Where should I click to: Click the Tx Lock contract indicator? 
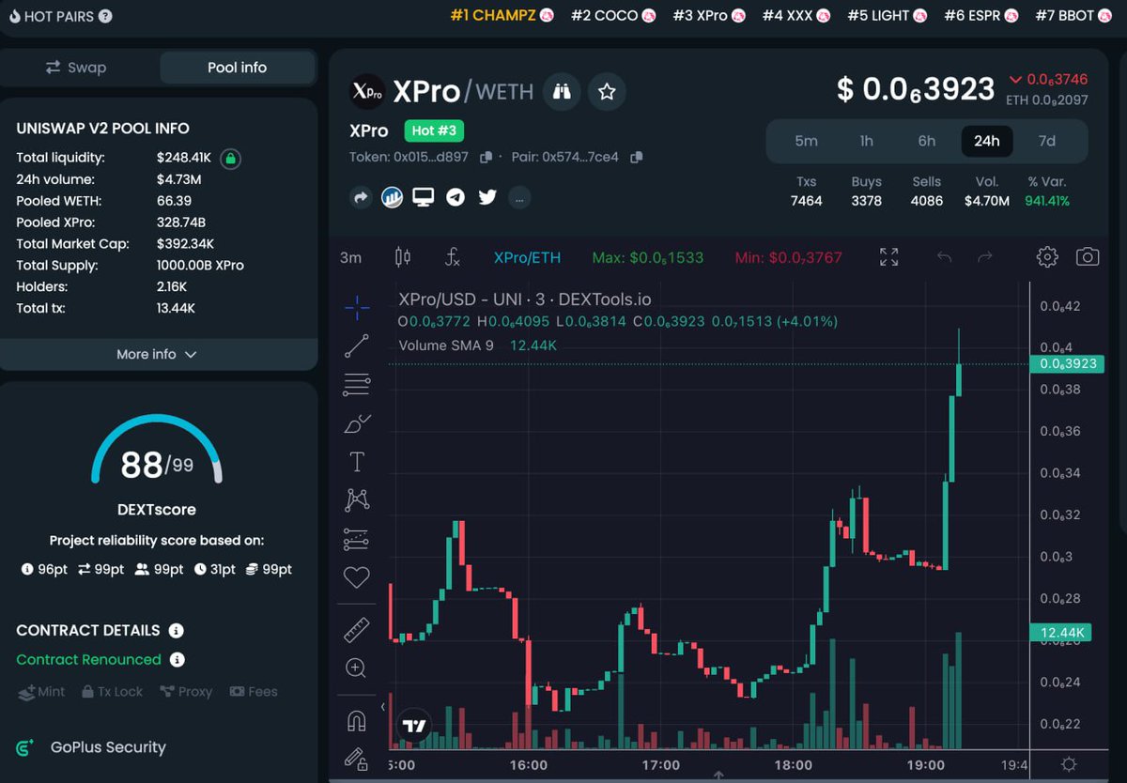pos(112,691)
